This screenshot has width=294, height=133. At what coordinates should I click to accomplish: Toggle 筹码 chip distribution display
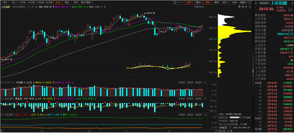[x=208, y=2]
